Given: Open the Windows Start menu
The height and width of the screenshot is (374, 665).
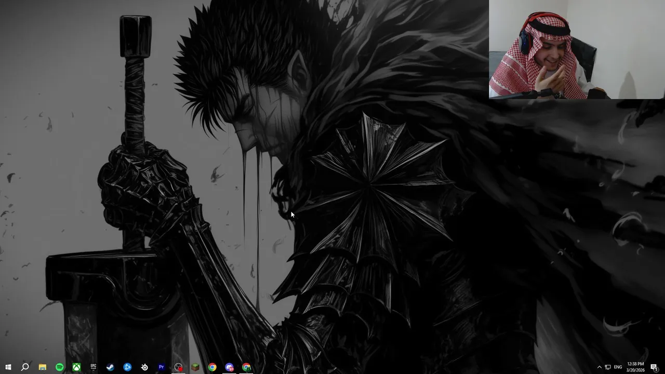Looking at the screenshot, I should click(8, 367).
